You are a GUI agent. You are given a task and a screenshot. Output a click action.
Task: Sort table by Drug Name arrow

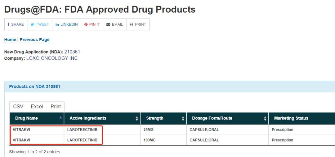60,117
